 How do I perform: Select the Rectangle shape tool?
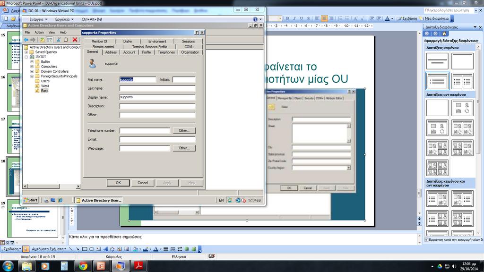tap(85, 249)
